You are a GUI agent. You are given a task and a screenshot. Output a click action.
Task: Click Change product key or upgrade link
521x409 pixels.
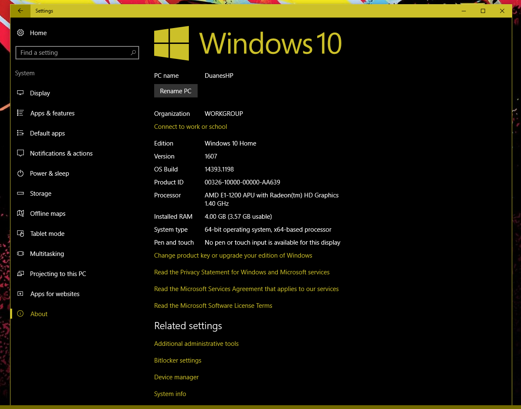pyautogui.click(x=233, y=255)
